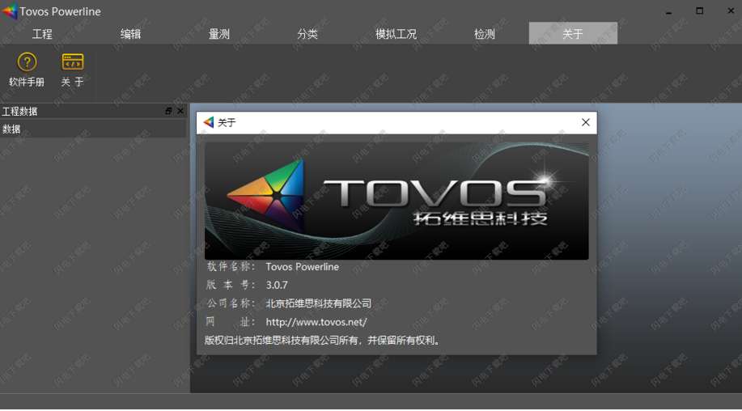
Task: Open the 模拟工况 tab
Action: click(396, 34)
